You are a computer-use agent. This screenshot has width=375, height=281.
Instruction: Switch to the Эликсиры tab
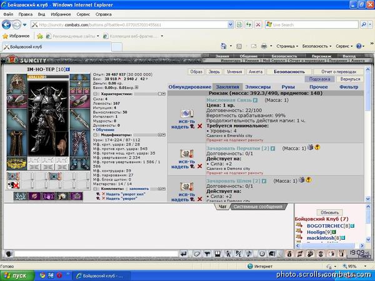coord(257,87)
